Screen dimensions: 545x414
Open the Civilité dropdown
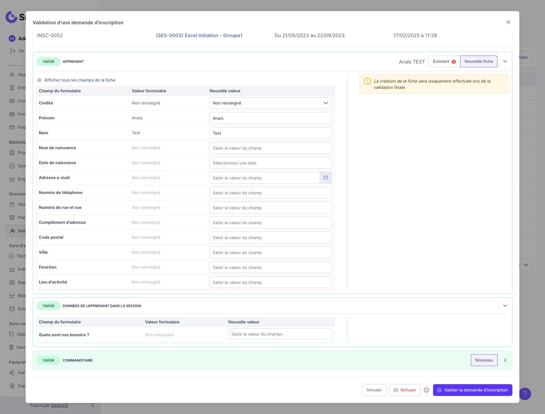click(270, 103)
